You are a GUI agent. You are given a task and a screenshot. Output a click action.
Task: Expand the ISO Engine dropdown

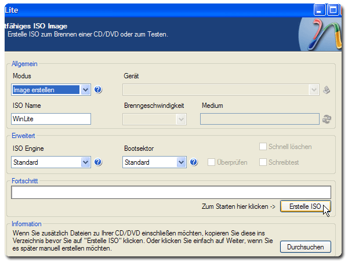pyautogui.click(x=86, y=162)
